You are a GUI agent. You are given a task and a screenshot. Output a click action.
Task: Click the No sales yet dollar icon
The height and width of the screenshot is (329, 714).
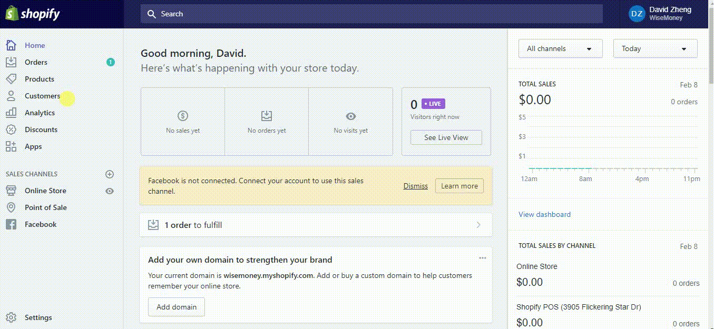point(183,116)
